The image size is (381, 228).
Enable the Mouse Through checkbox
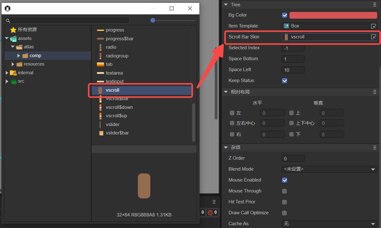coord(284,191)
